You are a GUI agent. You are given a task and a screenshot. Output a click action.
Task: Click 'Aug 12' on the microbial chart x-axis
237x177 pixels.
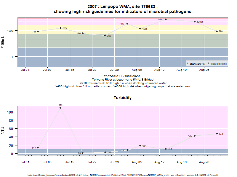[159, 70]
